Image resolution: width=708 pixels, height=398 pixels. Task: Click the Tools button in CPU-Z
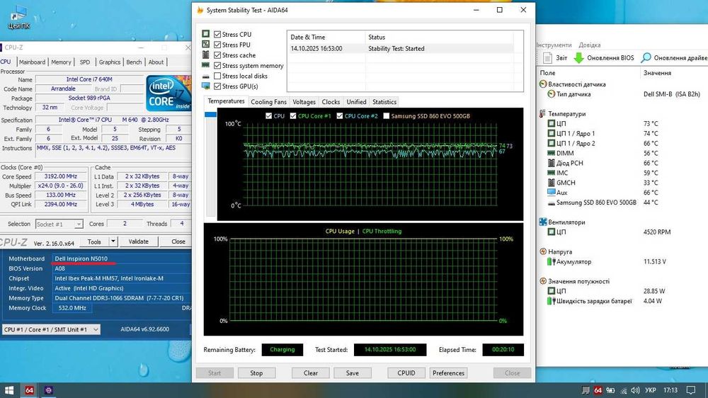pyautogui.click(x=94, y=241)
